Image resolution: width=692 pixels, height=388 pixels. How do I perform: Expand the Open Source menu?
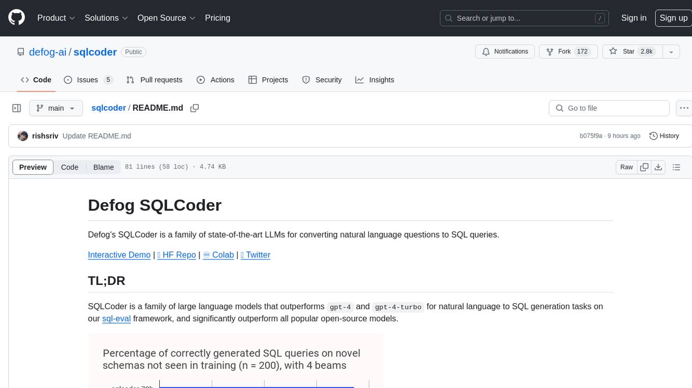tap(166, 18)
